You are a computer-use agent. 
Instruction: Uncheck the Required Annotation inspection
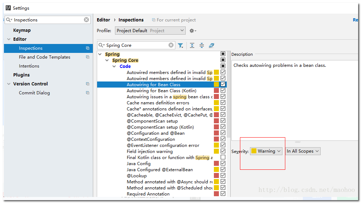point(223,194)
